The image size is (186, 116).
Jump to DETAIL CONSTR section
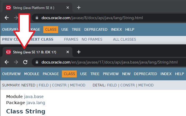click(x=128, y=85)
